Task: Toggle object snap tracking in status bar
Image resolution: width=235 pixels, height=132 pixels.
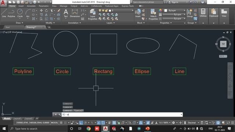Action: point(99,123)
